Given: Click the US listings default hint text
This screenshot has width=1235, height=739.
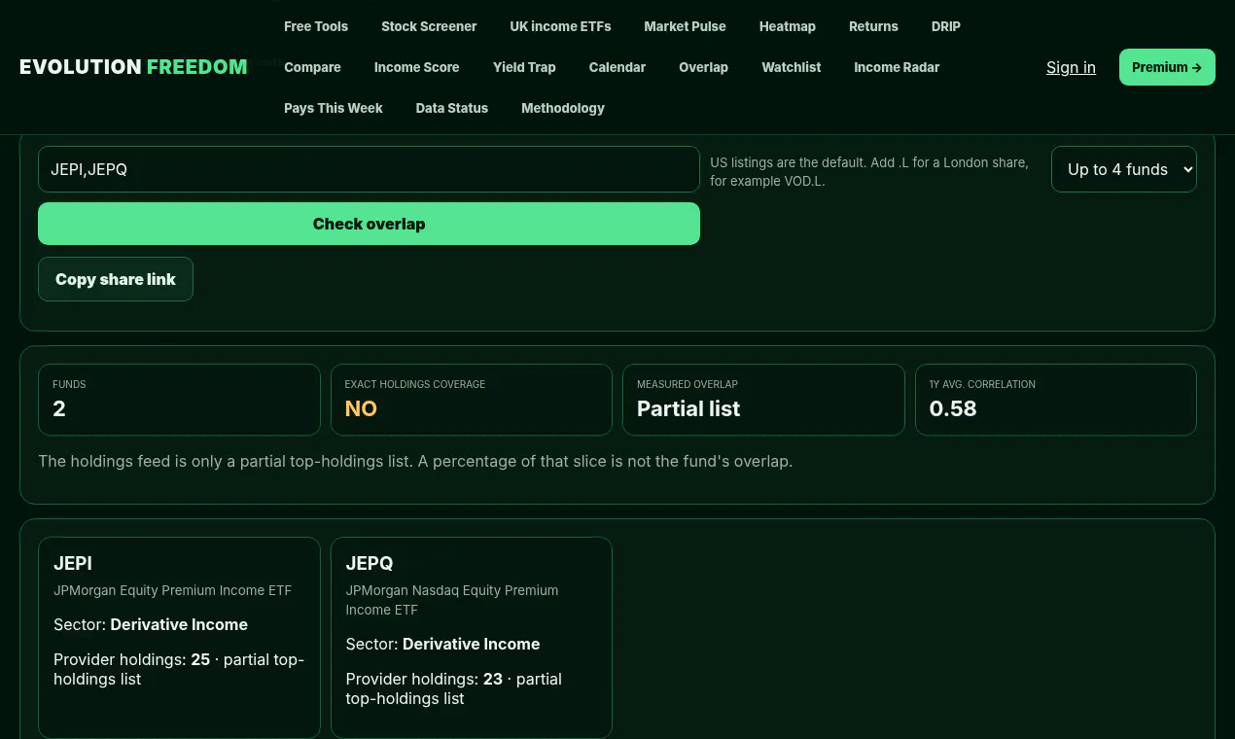Looking at the screenshot, I should (x=869, y=172).
